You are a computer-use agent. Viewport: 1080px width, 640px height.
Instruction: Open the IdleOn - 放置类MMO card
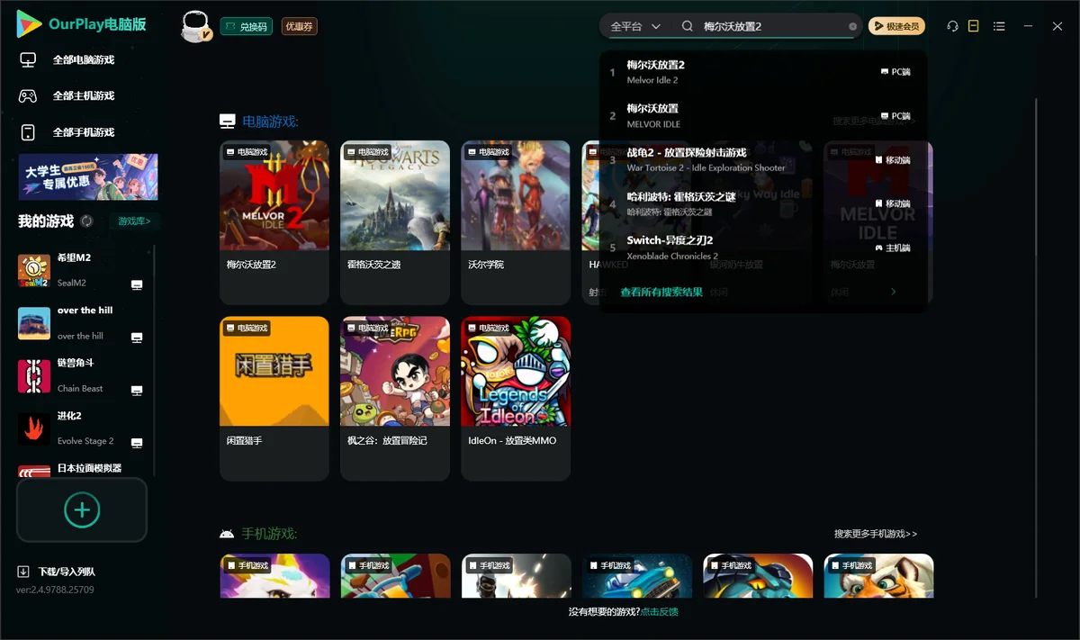click(x=516, y=398)
